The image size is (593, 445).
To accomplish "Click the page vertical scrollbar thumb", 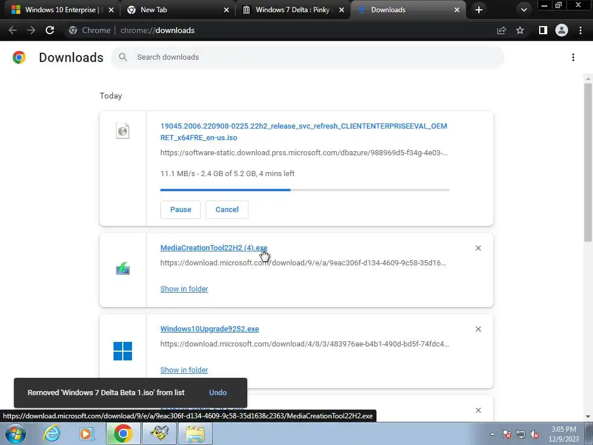I will coord(588,162).
